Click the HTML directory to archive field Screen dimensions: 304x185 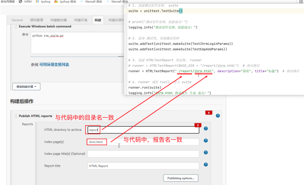(x=143, y=130)
